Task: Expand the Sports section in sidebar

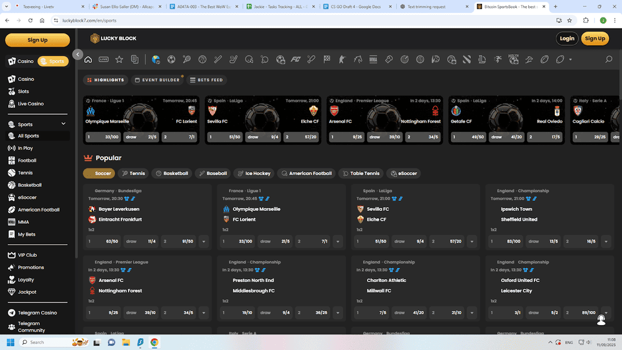Action: [63, 124]
